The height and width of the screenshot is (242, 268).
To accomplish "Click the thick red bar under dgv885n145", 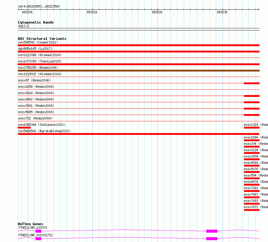I will click(139, 52).
